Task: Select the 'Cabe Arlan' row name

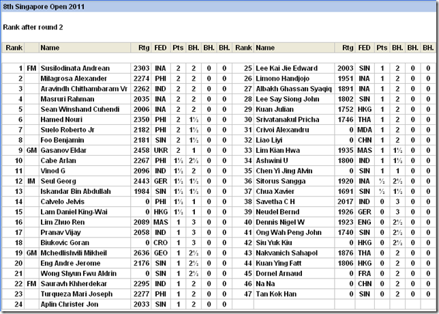Action: tap(58, 160)
